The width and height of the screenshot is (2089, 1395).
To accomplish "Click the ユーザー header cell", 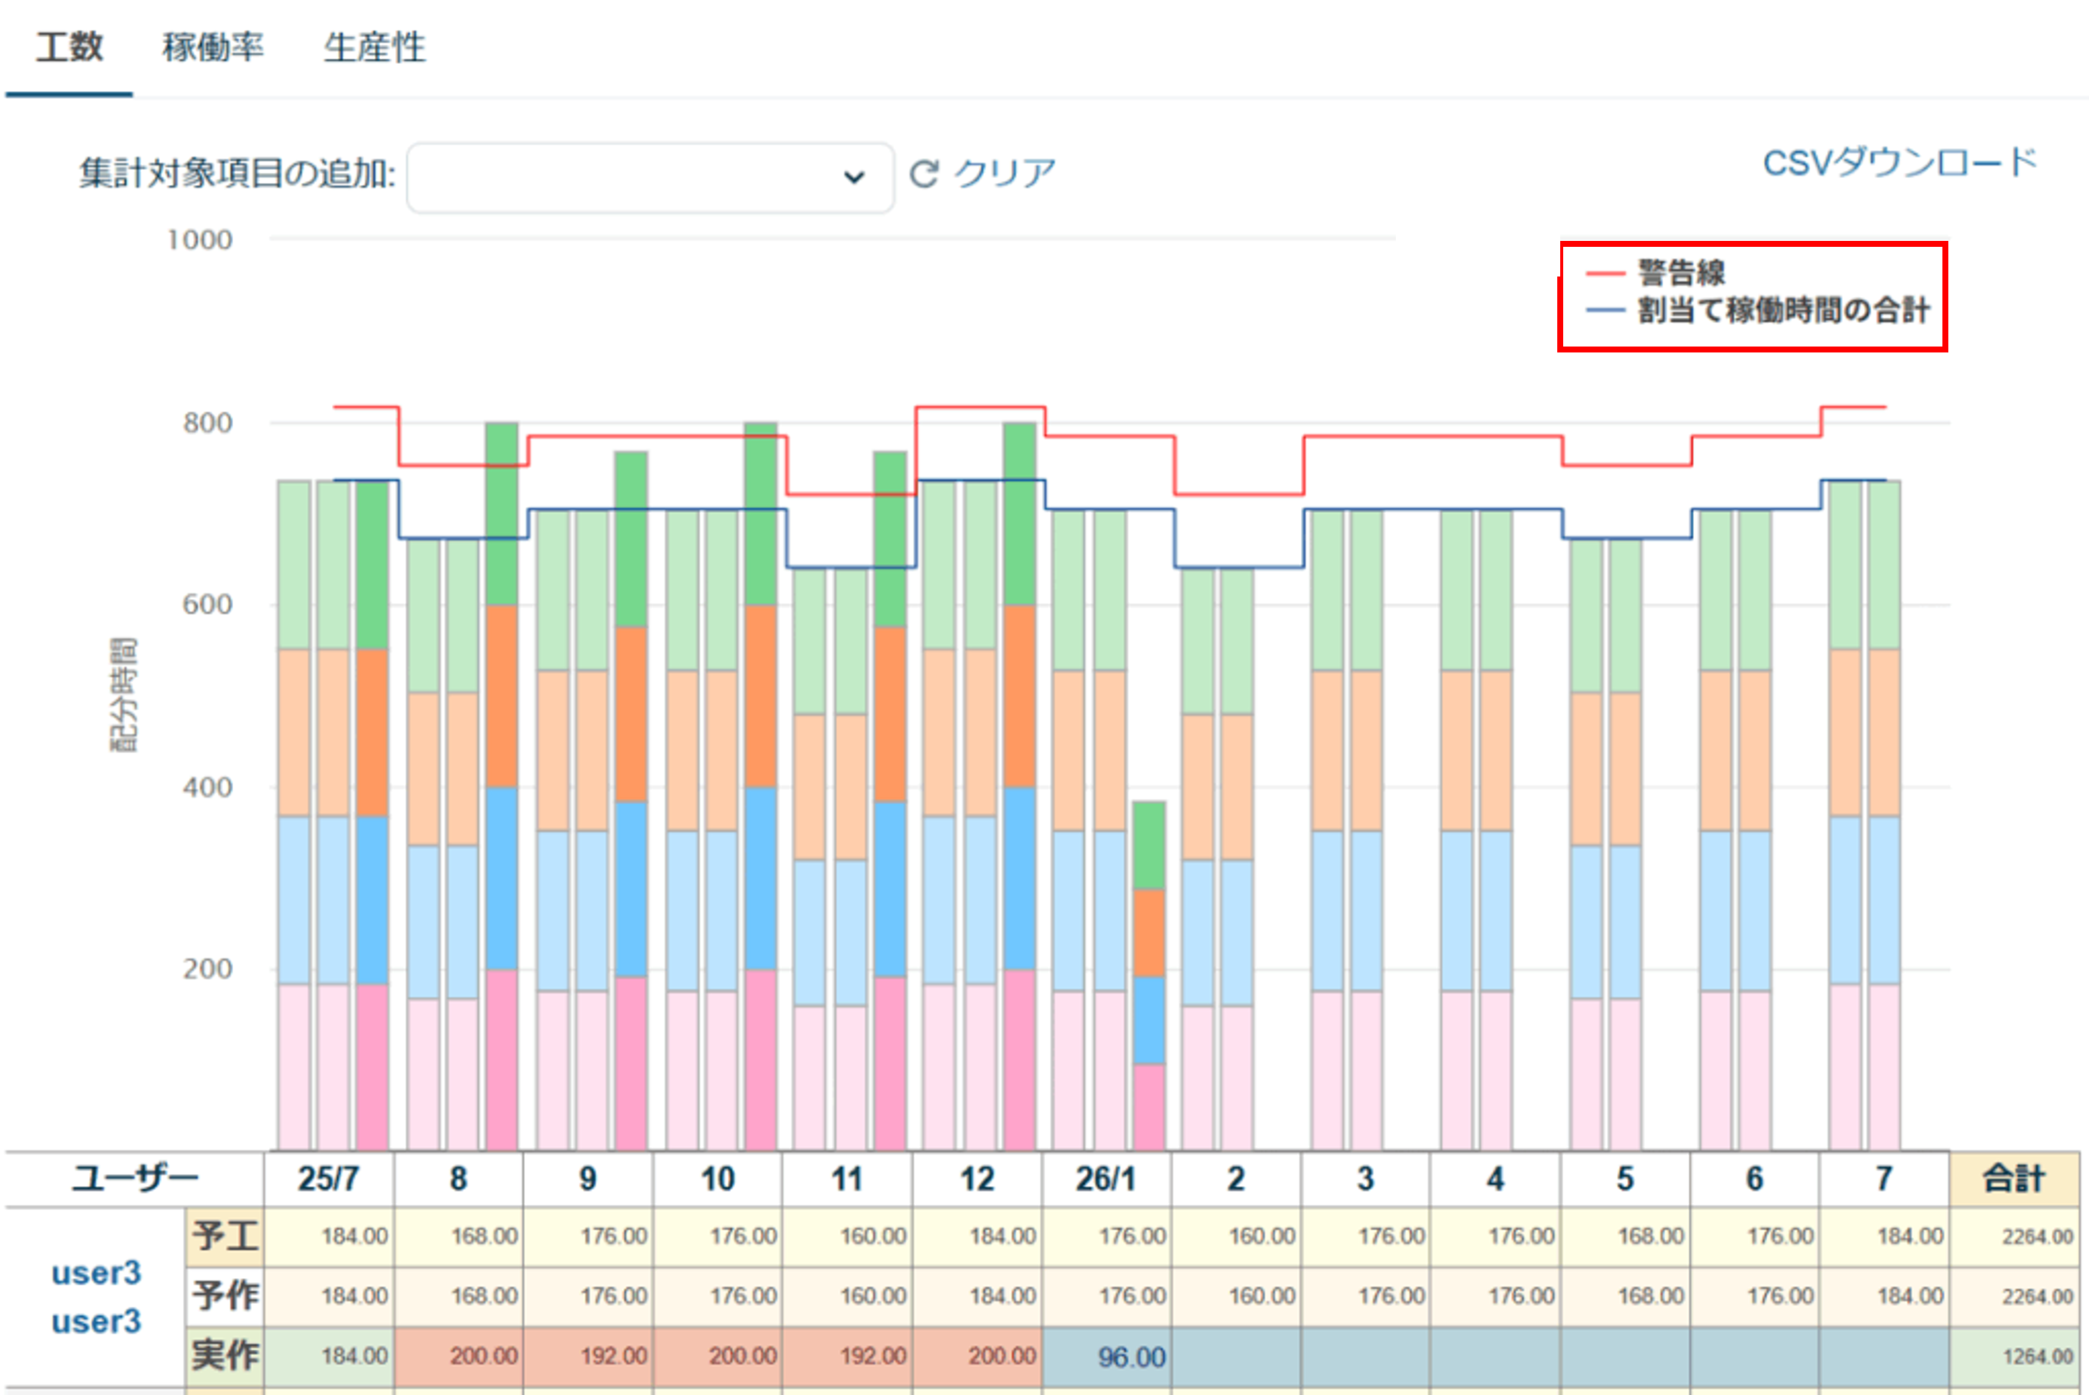I will pyautogui.click(x=134, y=1179).
